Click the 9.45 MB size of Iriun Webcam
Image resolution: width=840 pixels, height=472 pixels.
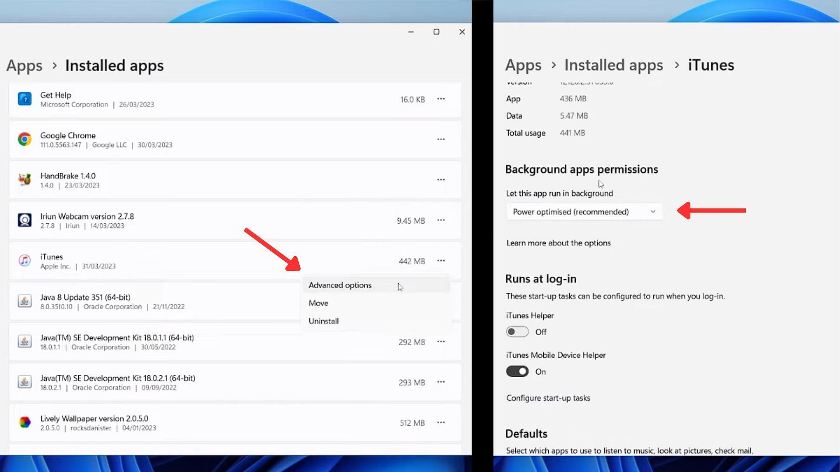[x=411, y=221]
